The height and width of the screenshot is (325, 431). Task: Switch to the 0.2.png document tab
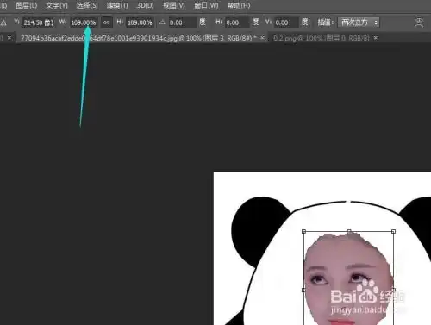322,38
